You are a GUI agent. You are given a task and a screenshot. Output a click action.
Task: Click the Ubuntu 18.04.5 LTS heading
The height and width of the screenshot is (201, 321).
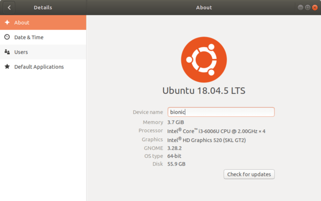pos(204,91)
